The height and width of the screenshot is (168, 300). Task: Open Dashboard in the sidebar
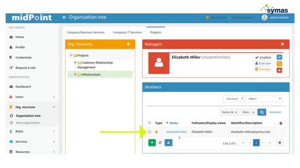(x=23, y=86)
